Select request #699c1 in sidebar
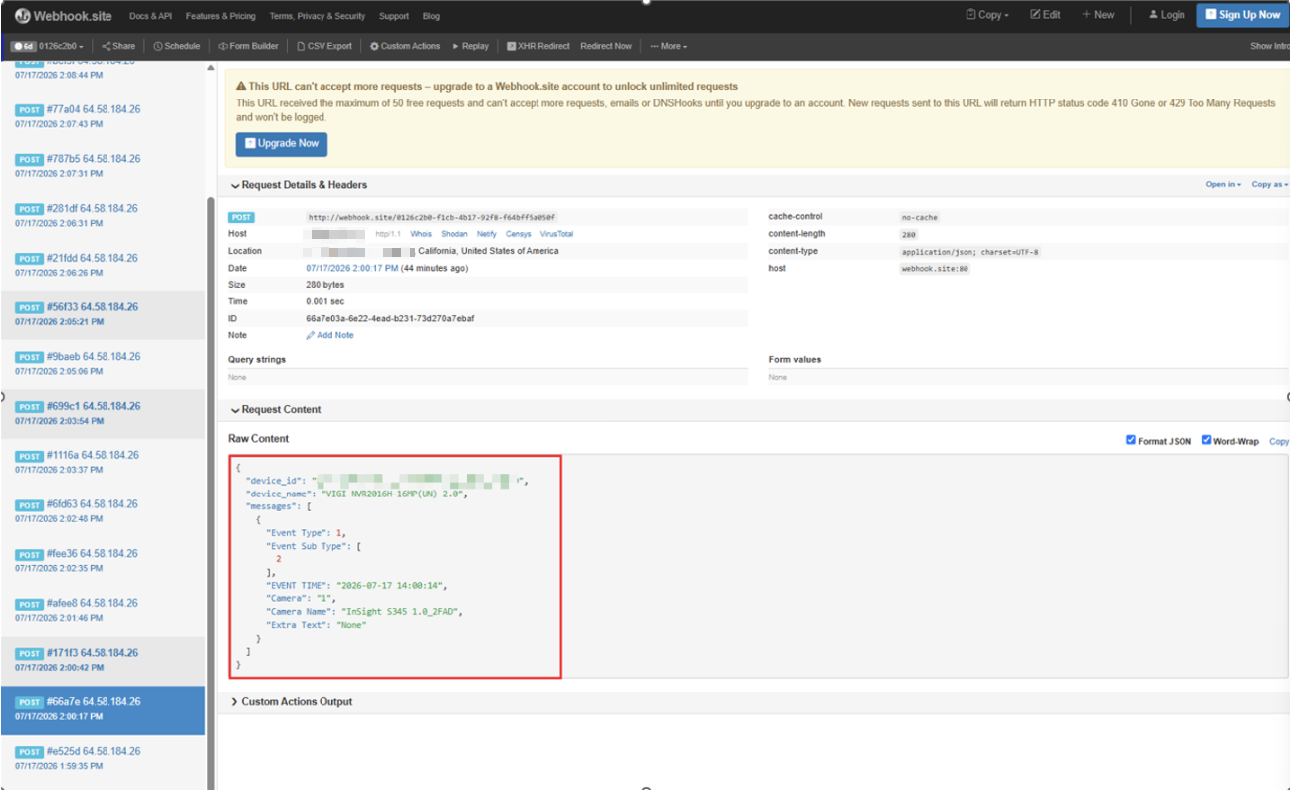1290x791 pixels. [103, 412]
